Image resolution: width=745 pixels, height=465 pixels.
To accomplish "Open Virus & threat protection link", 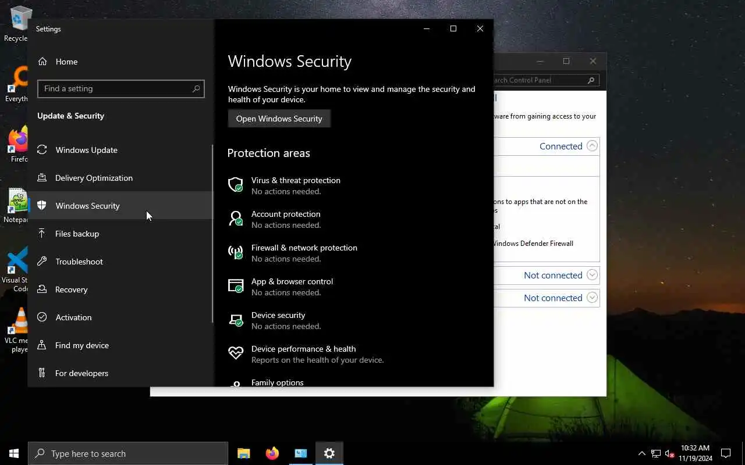I will coord(296,180).
